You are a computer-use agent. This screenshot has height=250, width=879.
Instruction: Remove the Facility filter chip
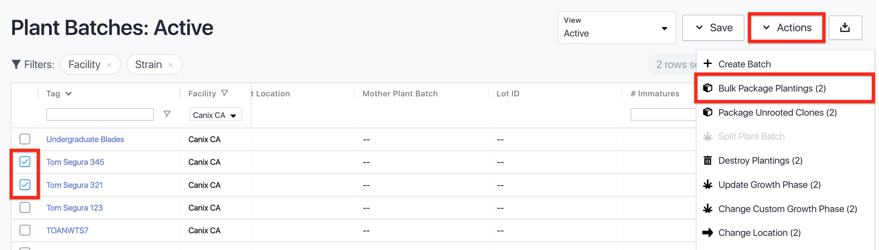[109, 65]
